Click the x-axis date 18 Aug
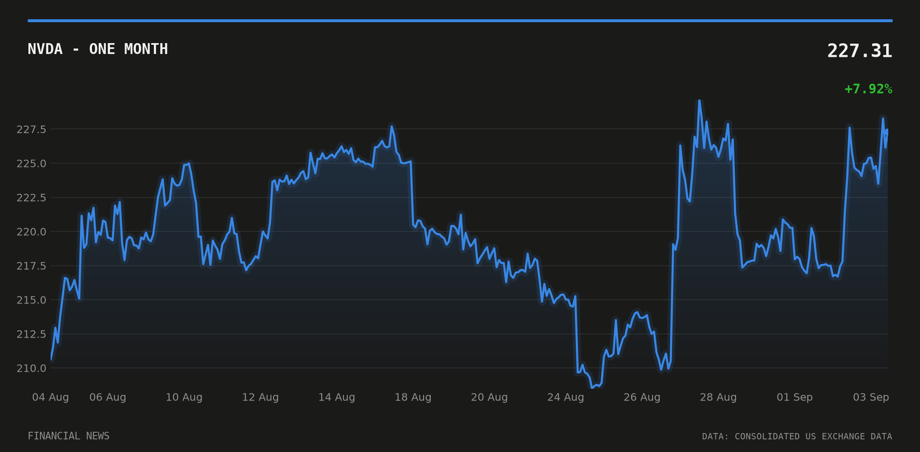920x452 pixels. point(413,397)
